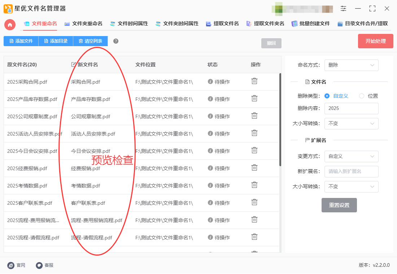Open the 命名方式 dropdown showing 删除
This screenshot has height=274, width=397.
click(351, 65)
